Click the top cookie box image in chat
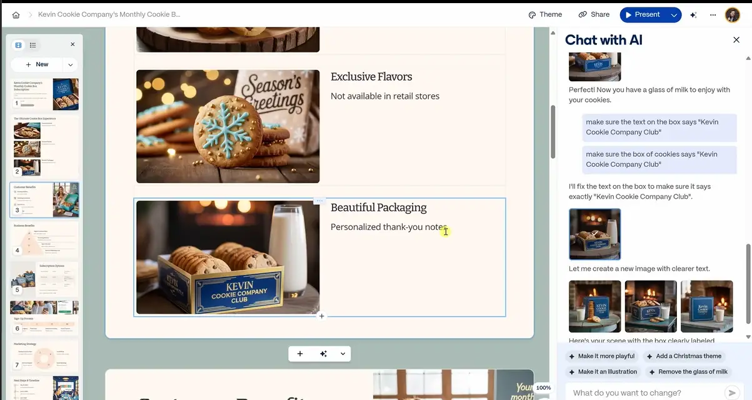This screenshot has height=400, width=752. 594,67
